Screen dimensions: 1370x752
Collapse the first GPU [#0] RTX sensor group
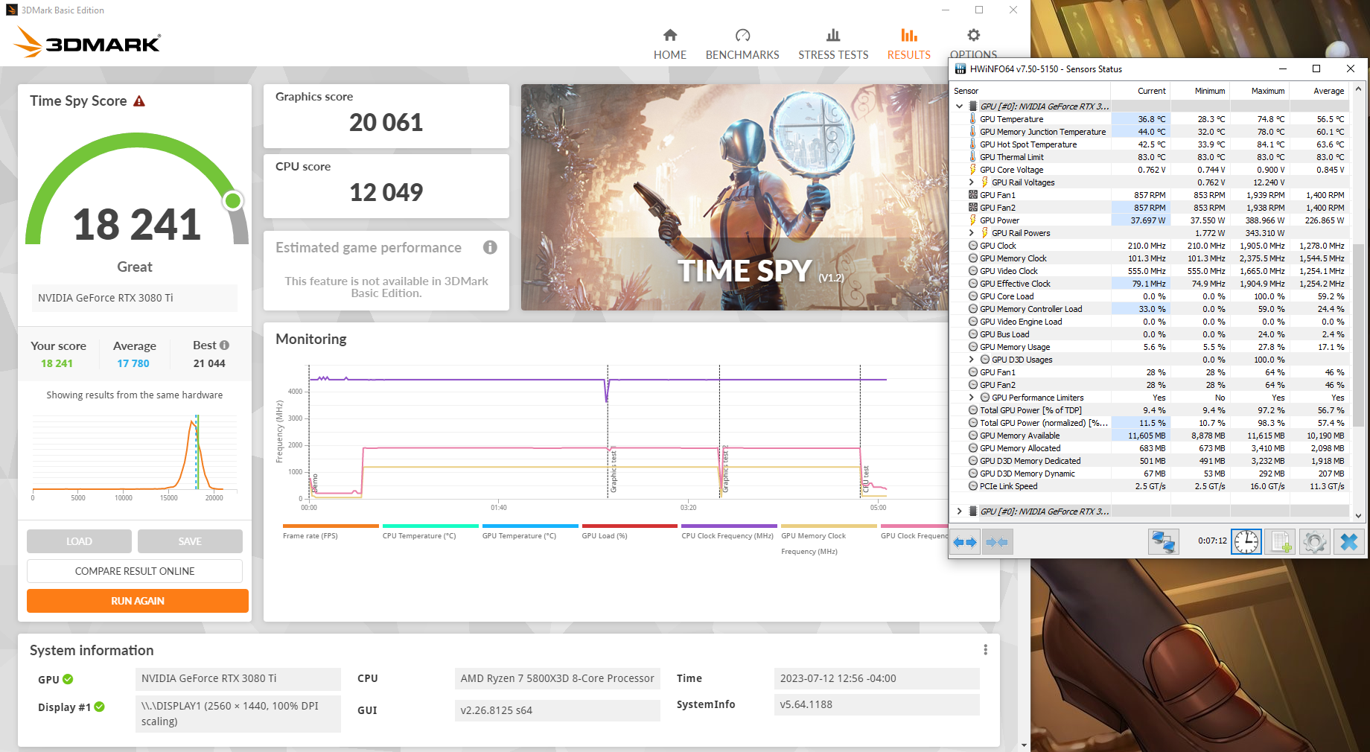960,106
